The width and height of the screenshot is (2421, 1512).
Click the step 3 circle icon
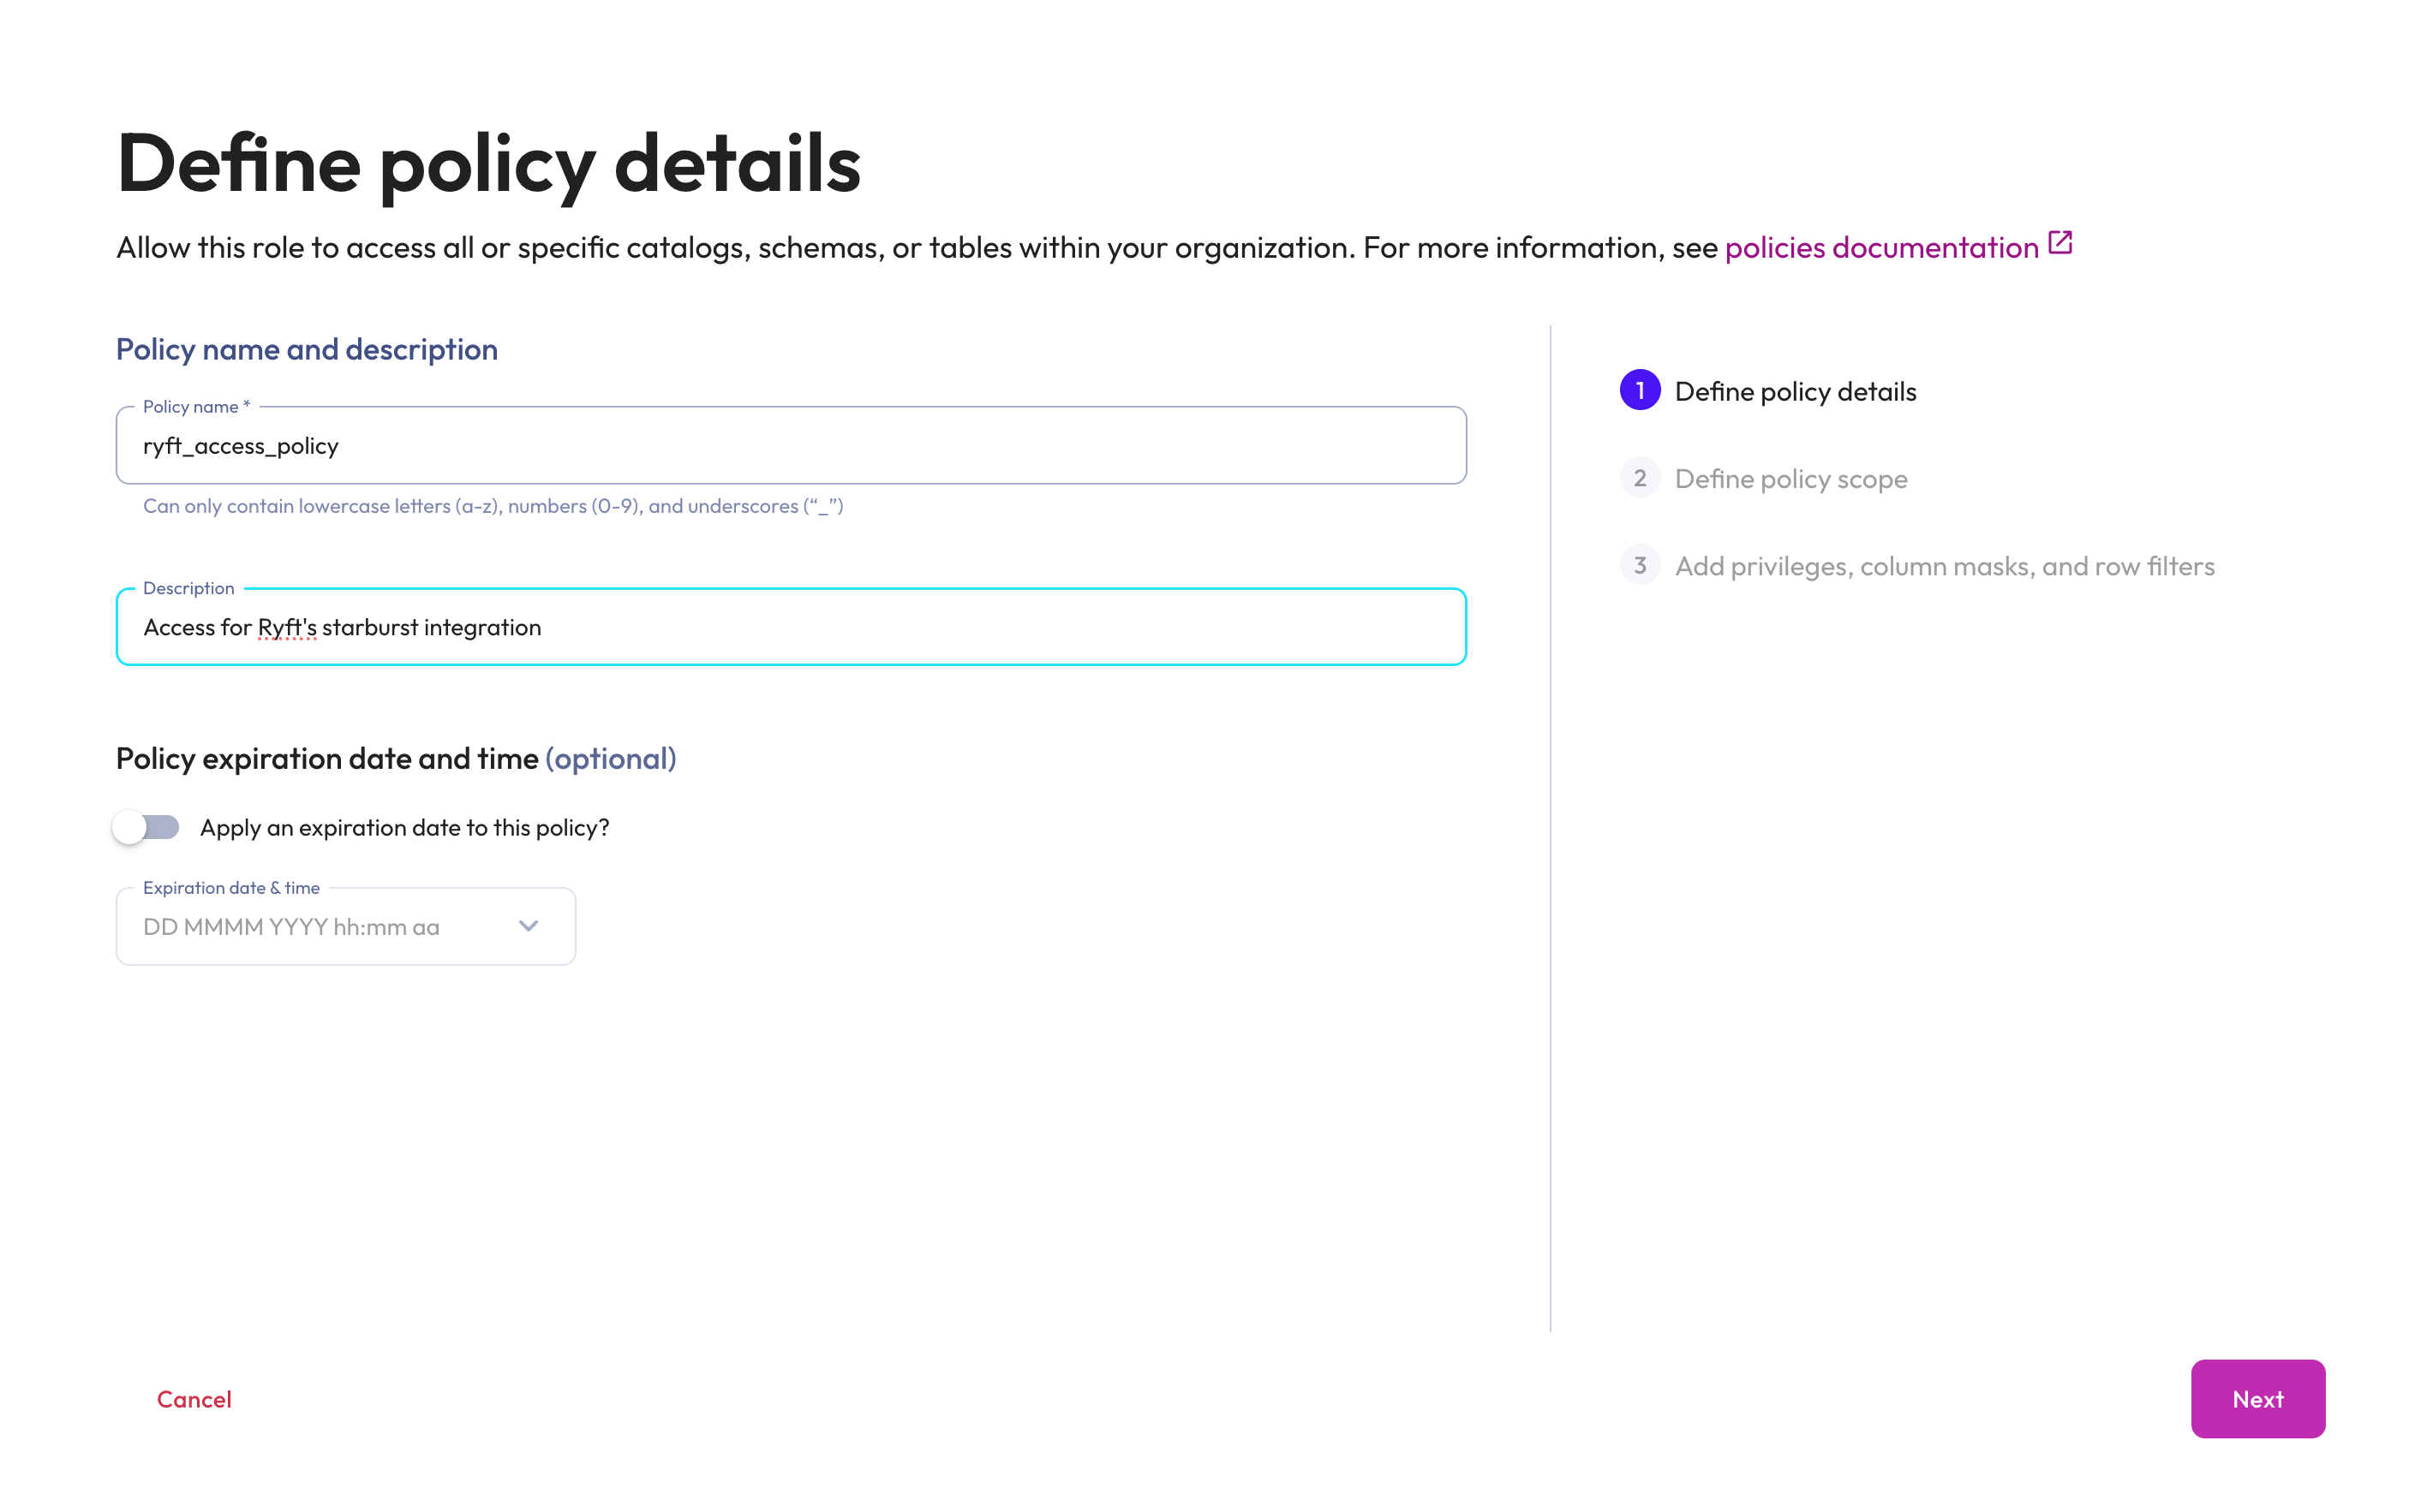(x=1639, y=566)
